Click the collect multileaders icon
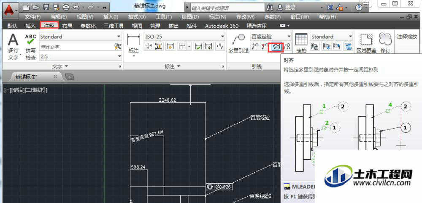Image resolution: width=422 pixels, height=203 pixels. tap(287, 46)
